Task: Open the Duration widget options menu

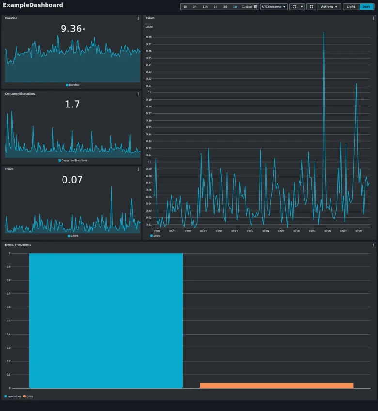Action: (x=138, y=18)
